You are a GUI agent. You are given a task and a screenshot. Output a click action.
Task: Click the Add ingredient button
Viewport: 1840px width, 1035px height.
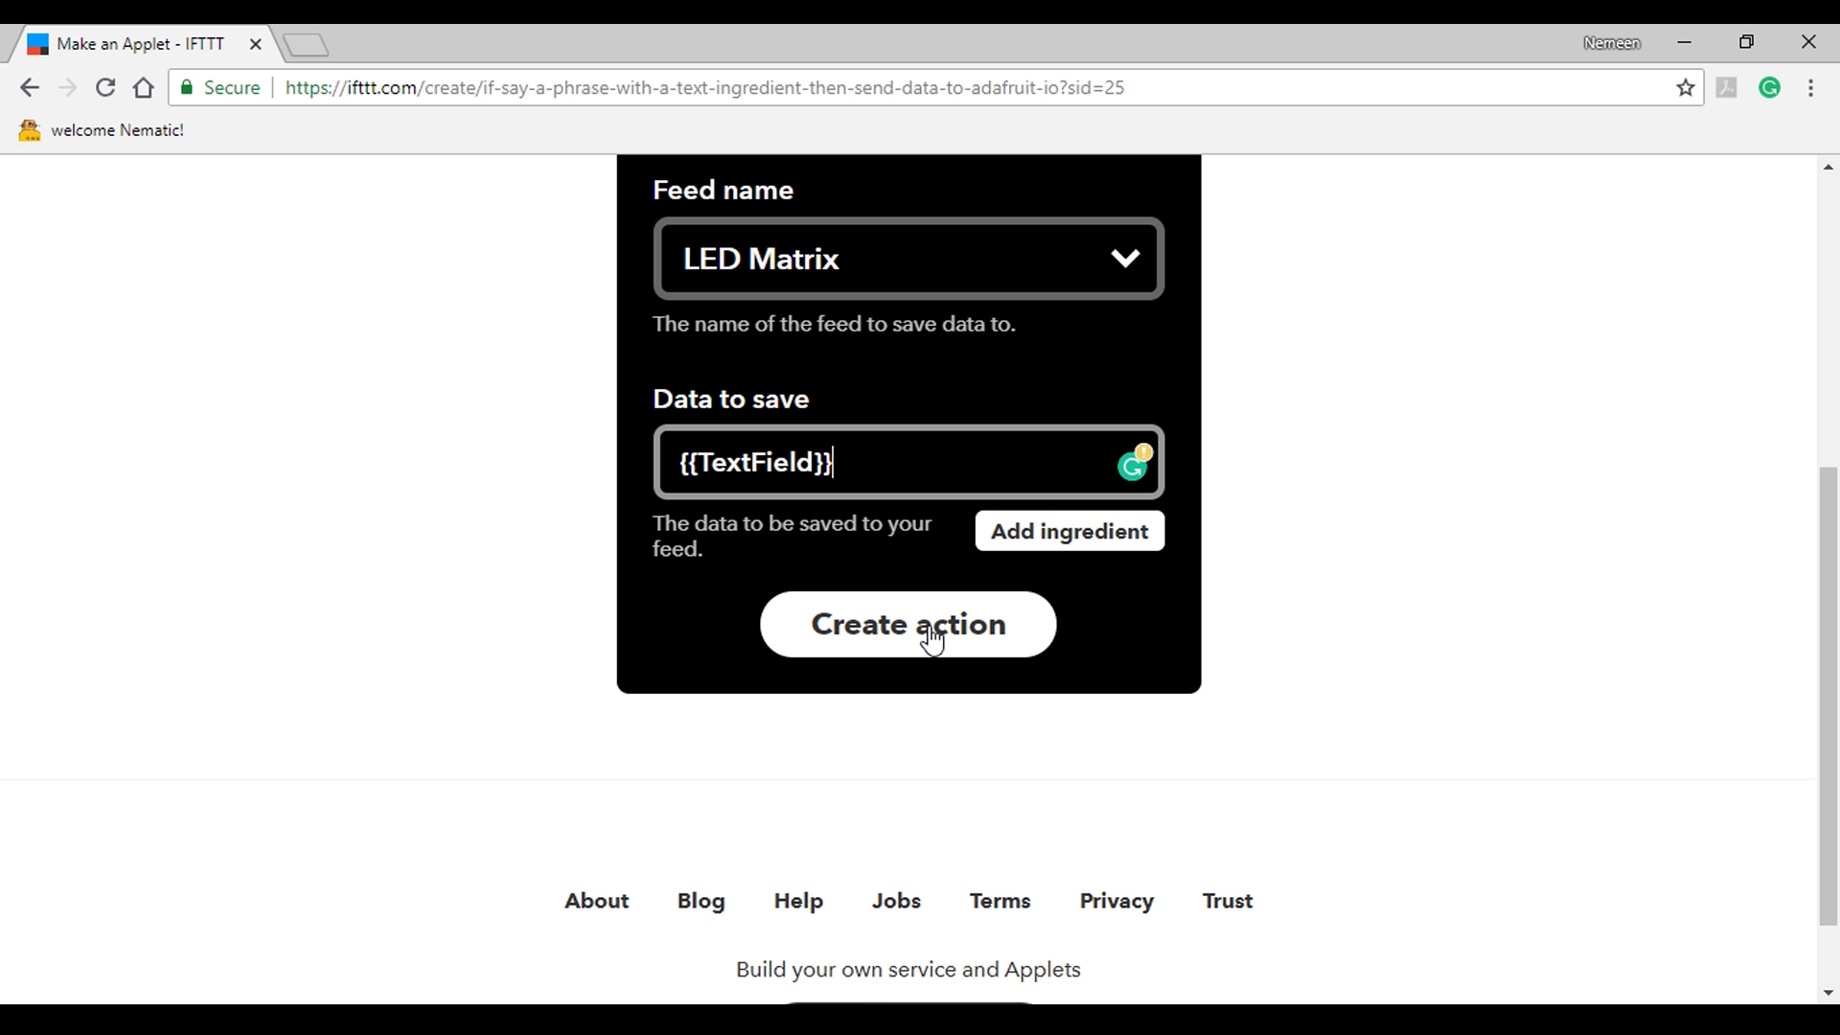1069,531
